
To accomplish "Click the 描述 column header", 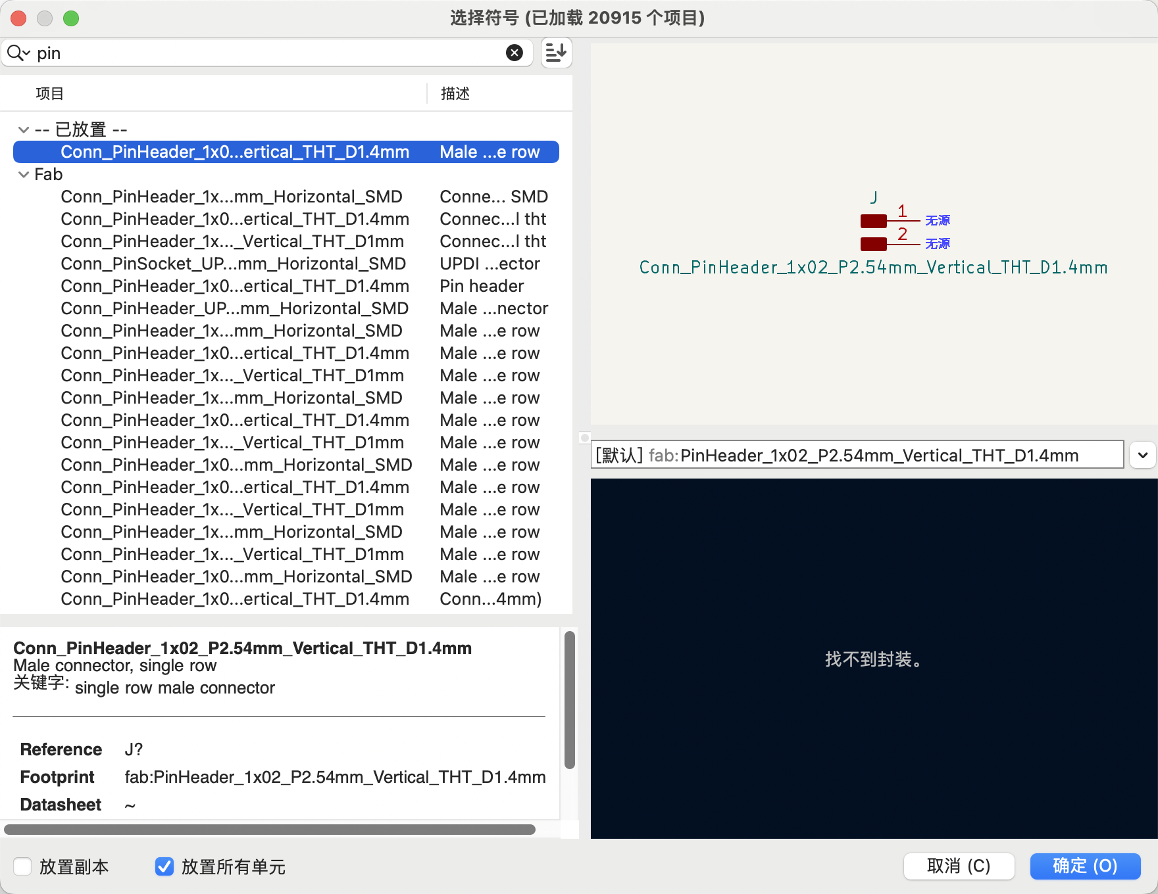I will tap(455, 93).
